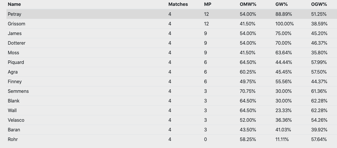
Task: Sort by the Name column header
Action: (x=14, y=4)
